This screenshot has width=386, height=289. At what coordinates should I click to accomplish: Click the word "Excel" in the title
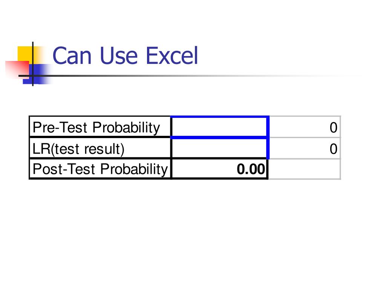click(x=172, y=56)
